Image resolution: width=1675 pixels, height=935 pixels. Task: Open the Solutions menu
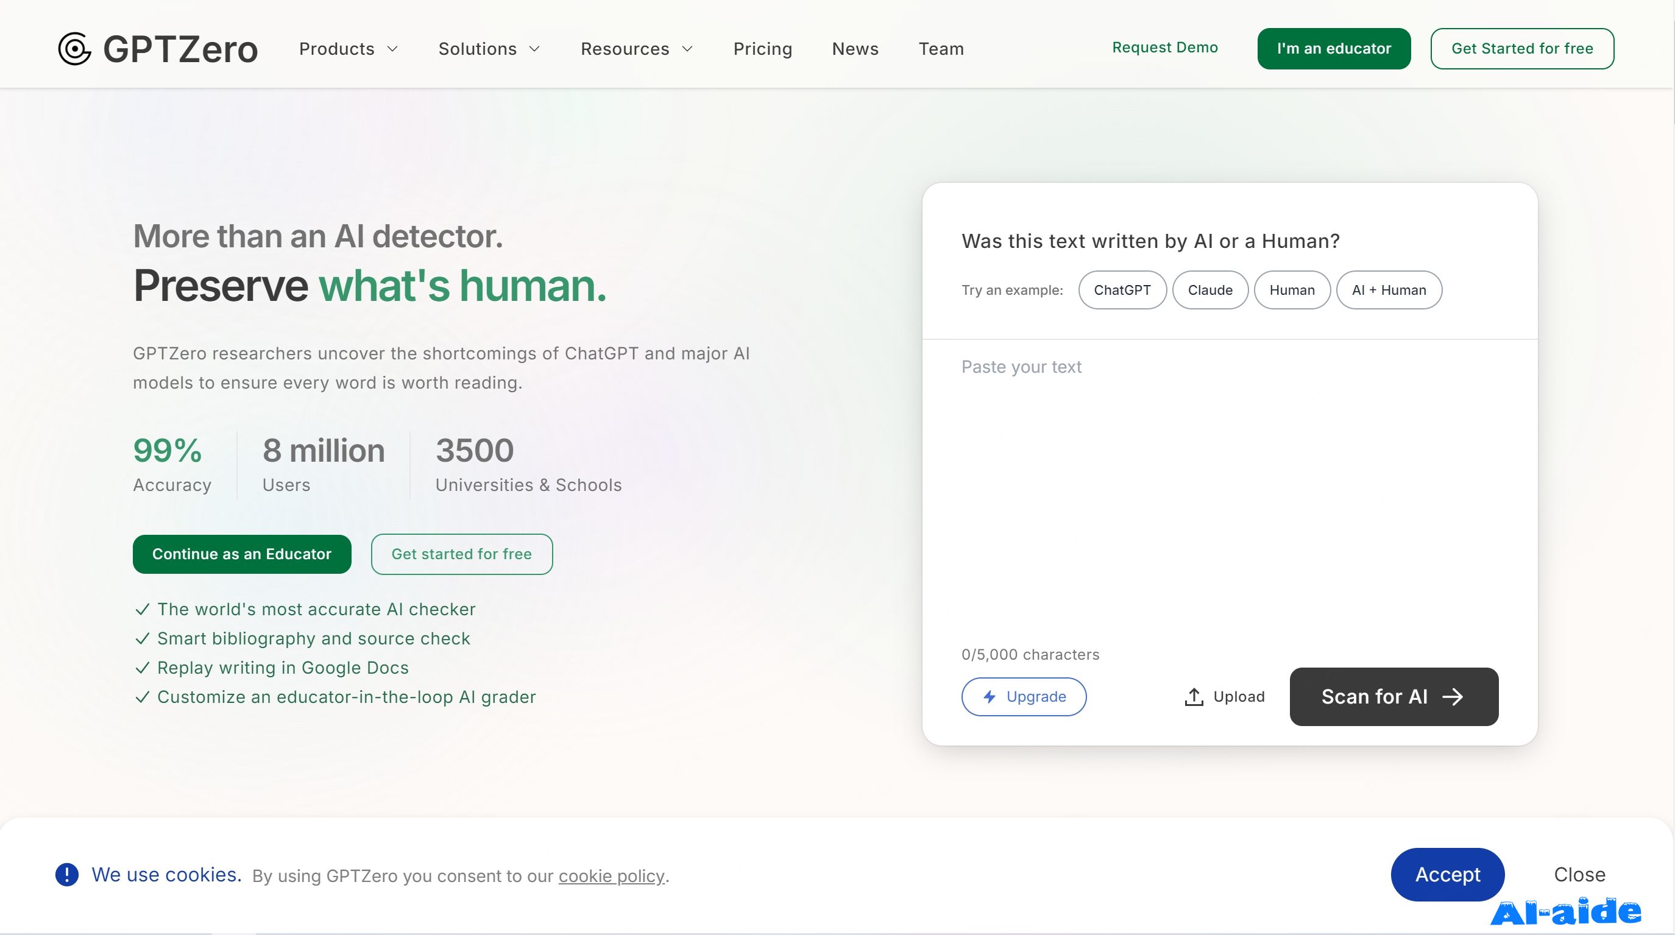[490, 49]
